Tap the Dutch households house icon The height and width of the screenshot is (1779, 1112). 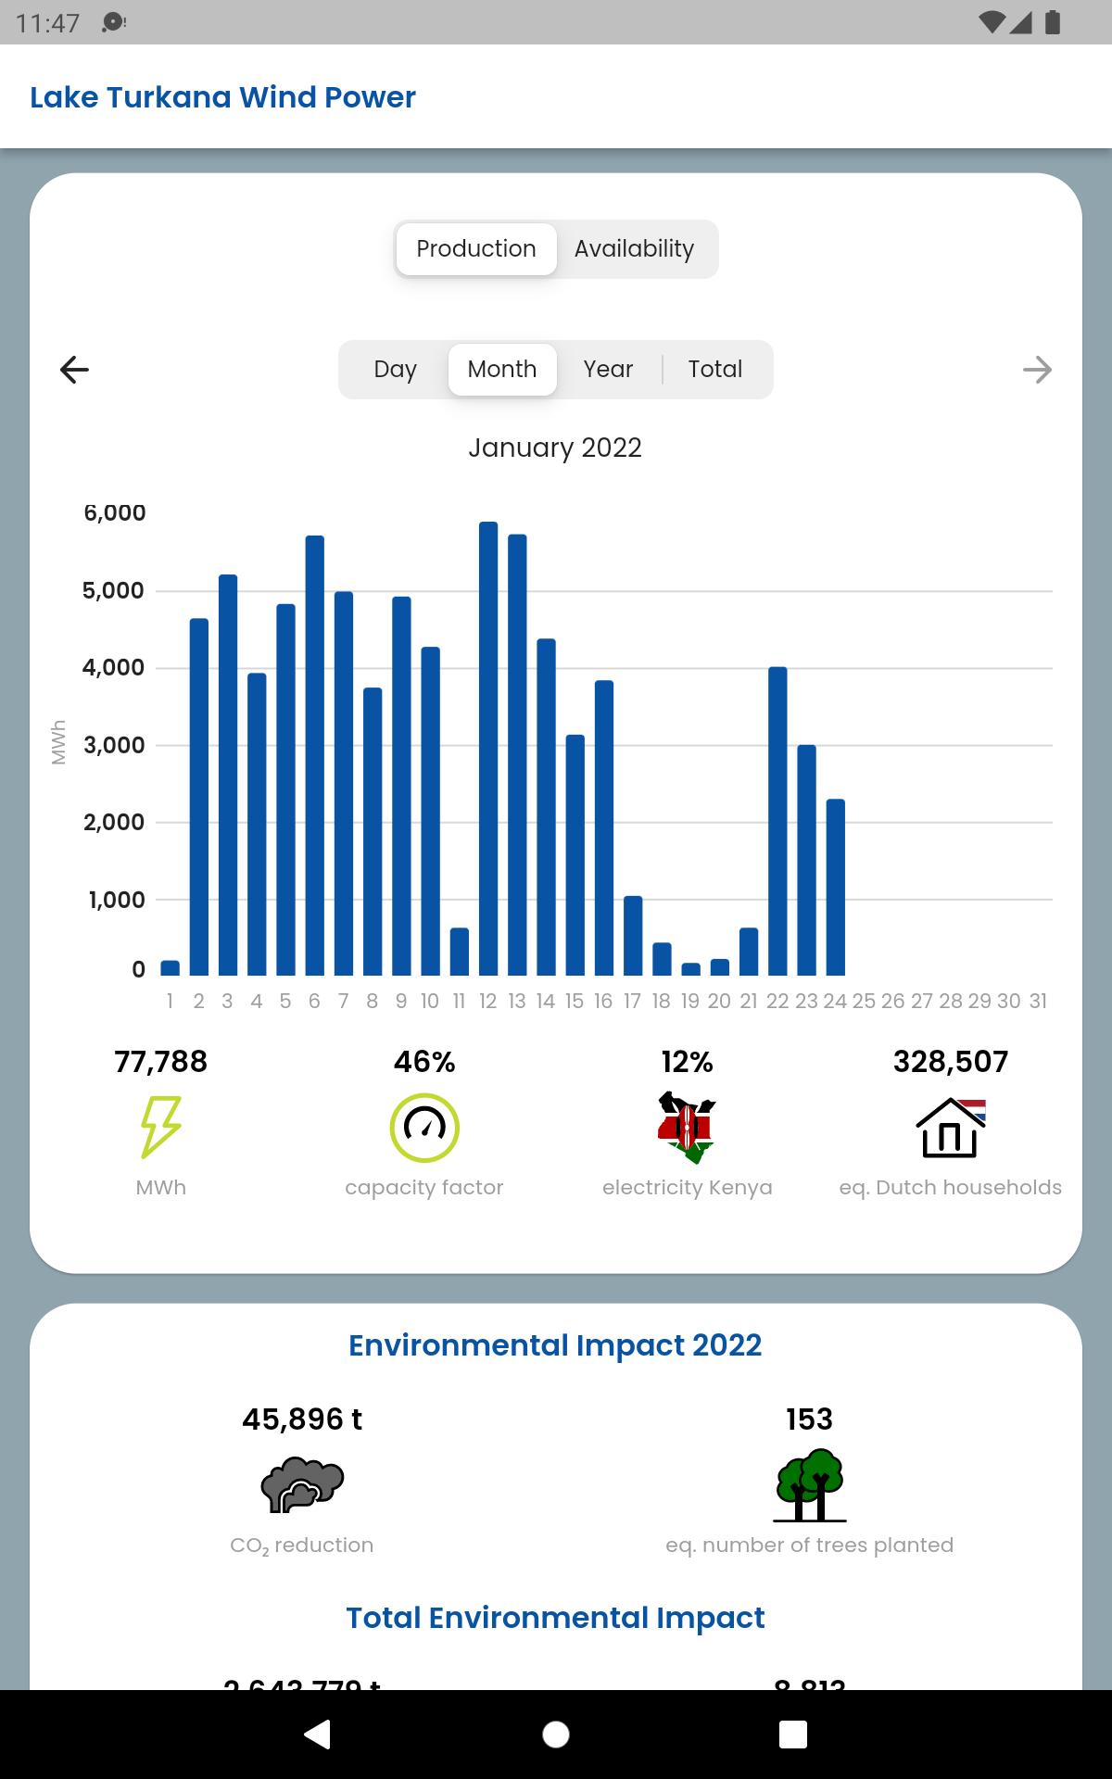click(x=951, y=1128)
